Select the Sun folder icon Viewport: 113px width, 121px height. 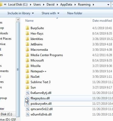[27, 87]
